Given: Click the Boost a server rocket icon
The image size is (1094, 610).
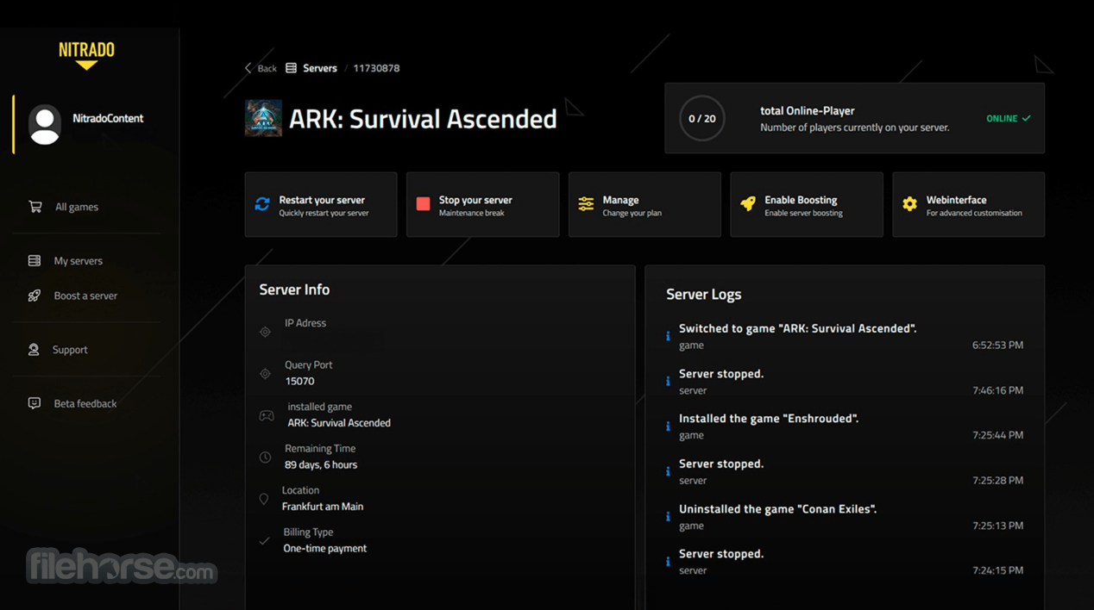Looking at the screenshot, I should coord(35,296).
